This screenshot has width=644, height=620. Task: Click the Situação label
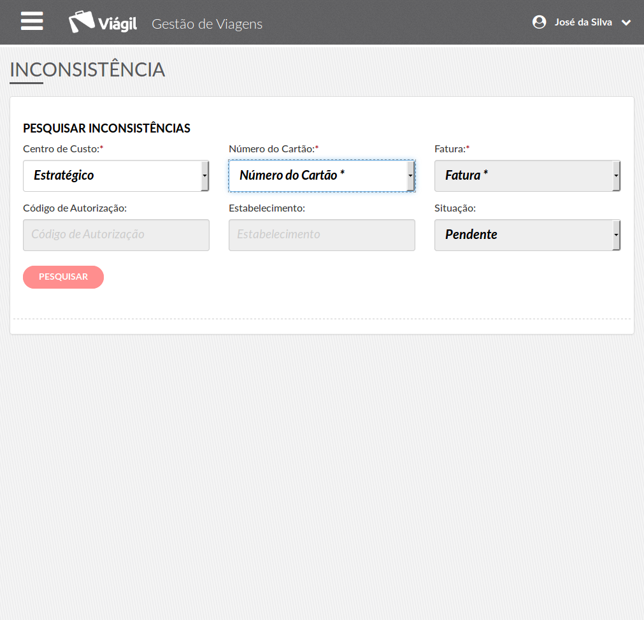455,208
